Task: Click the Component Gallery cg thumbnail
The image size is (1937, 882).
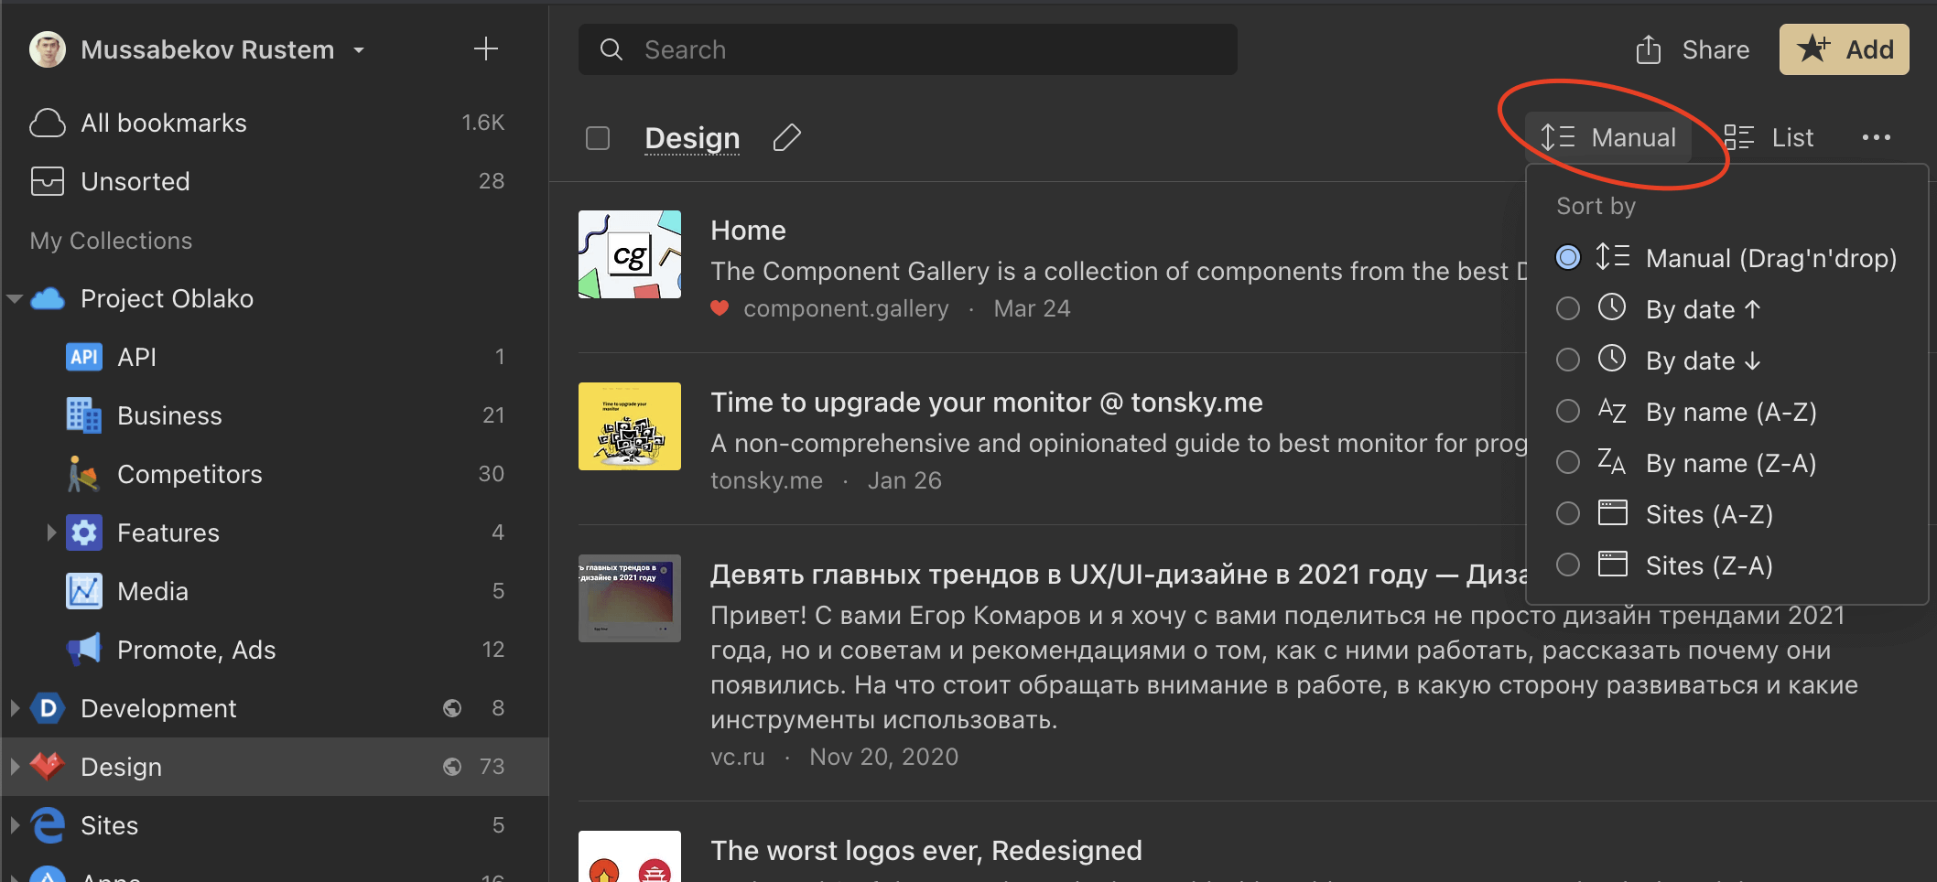Action: click(x=630, y=254)
